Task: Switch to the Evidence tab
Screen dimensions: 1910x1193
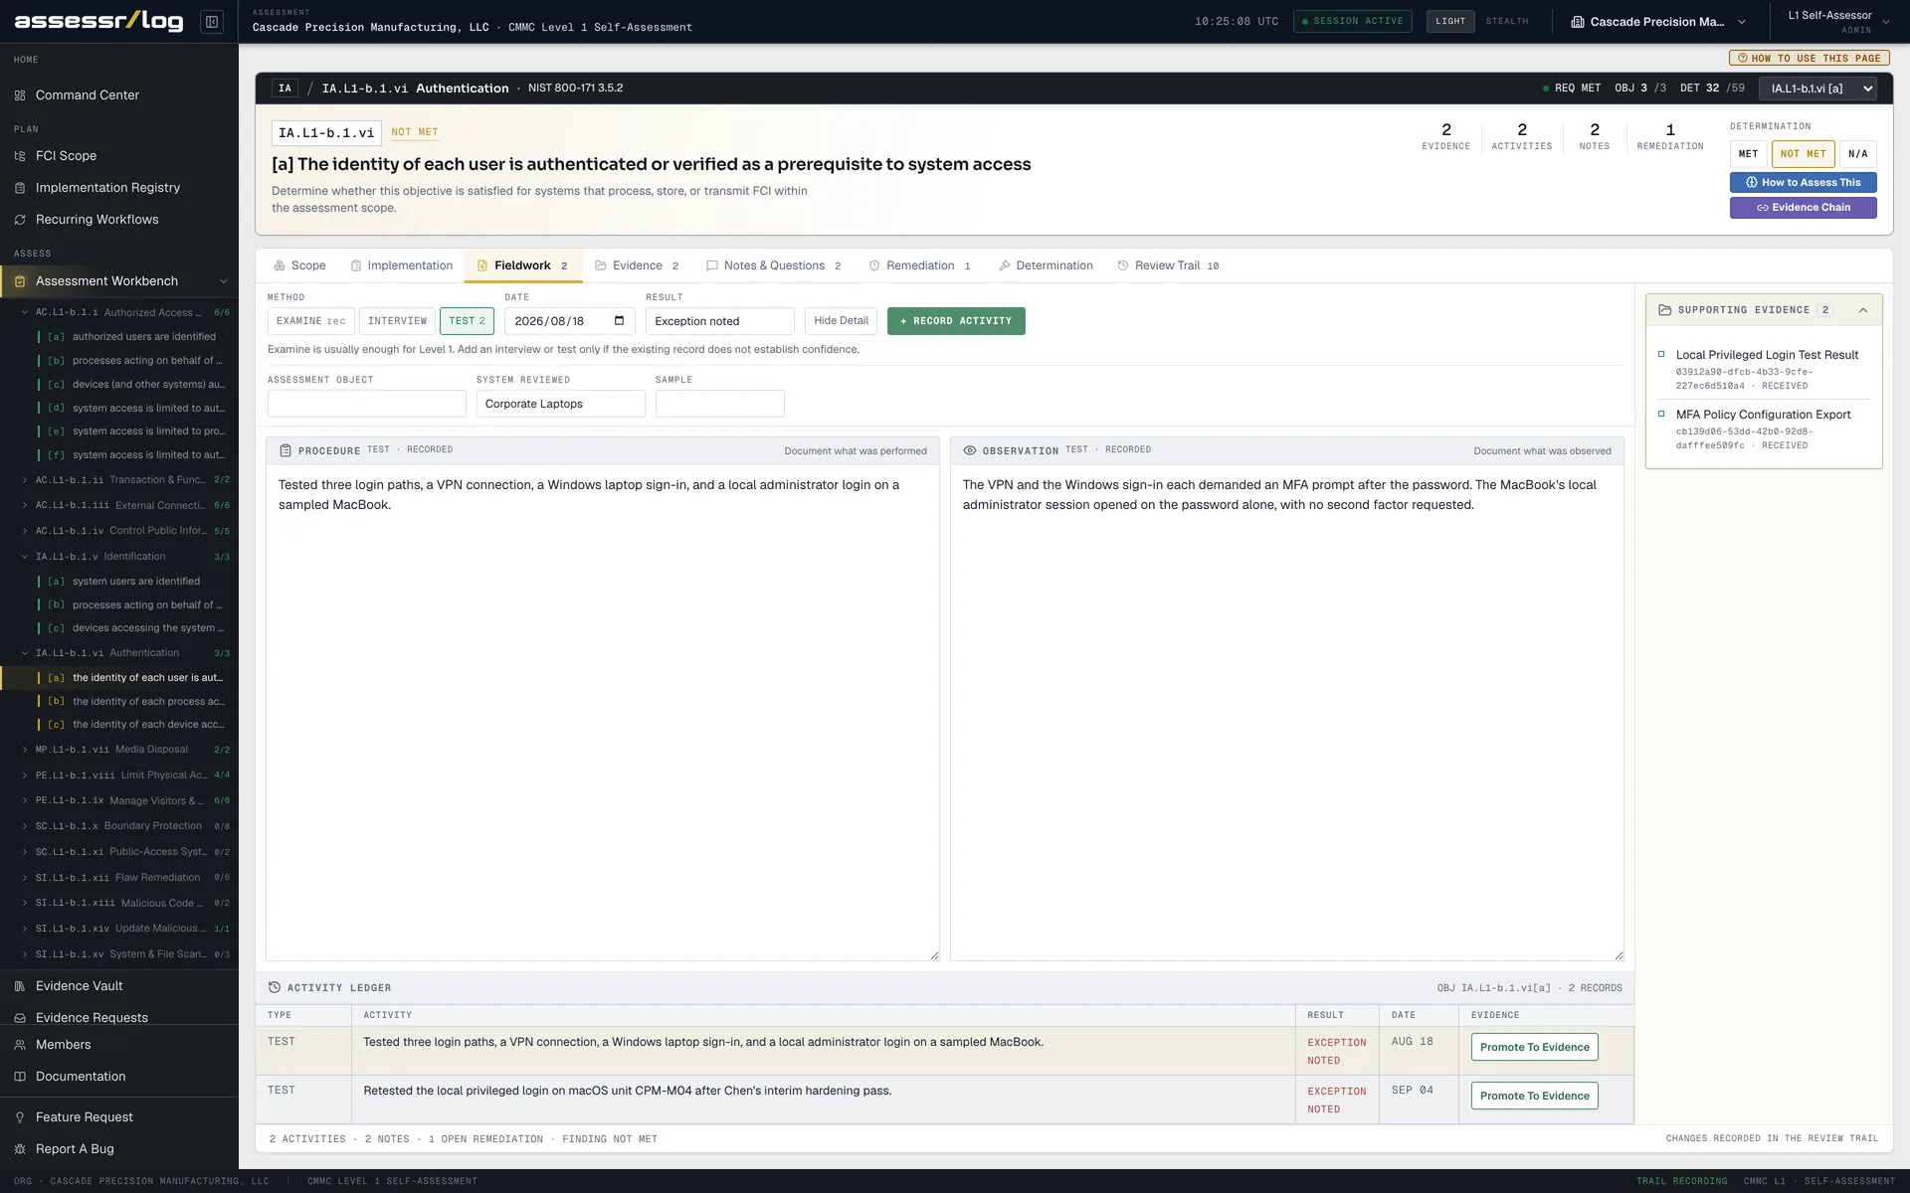Action: (637, 265)
